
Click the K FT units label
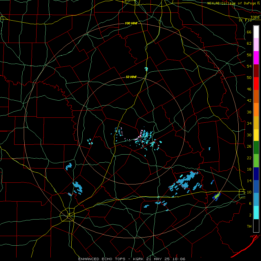[x=245, y=20]
